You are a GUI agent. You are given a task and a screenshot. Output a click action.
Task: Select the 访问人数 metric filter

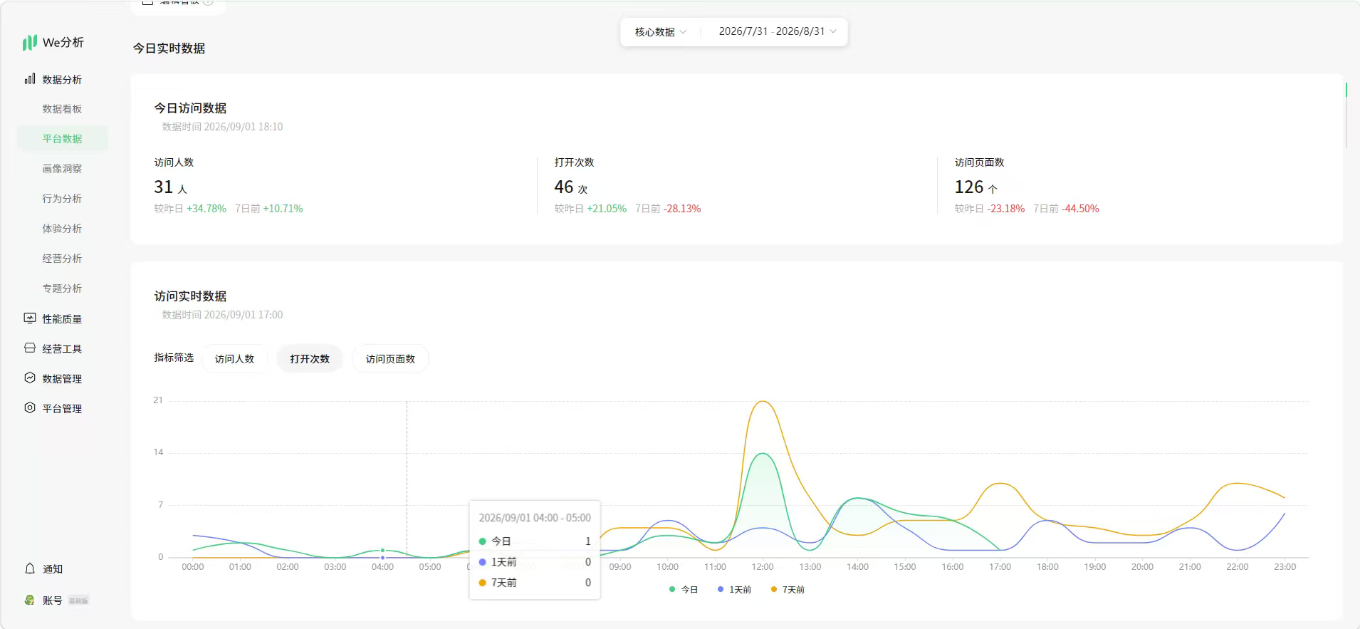[x=234, y=359]
